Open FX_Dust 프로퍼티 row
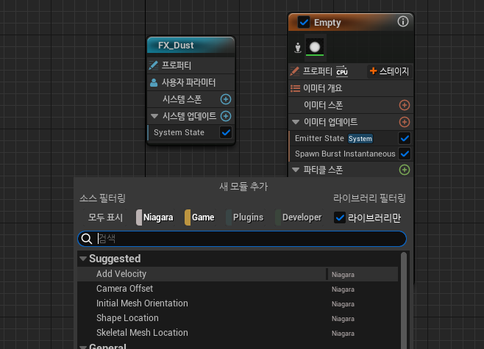Image resolution: width=484 pixels, height=349 pixels. (x=191, y=65)
